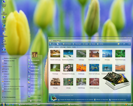Open RocketDock from the Start menu
133x106 pixels.
(6, 81)
